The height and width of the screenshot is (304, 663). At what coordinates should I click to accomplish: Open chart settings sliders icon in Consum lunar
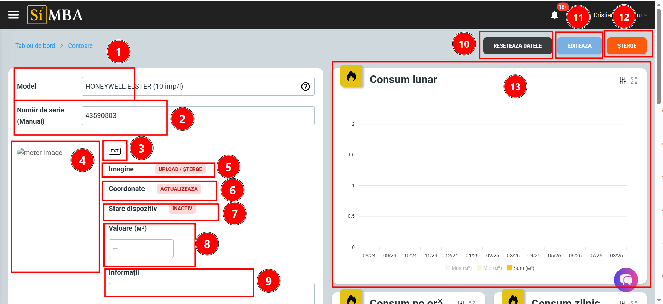pos(622,80)
